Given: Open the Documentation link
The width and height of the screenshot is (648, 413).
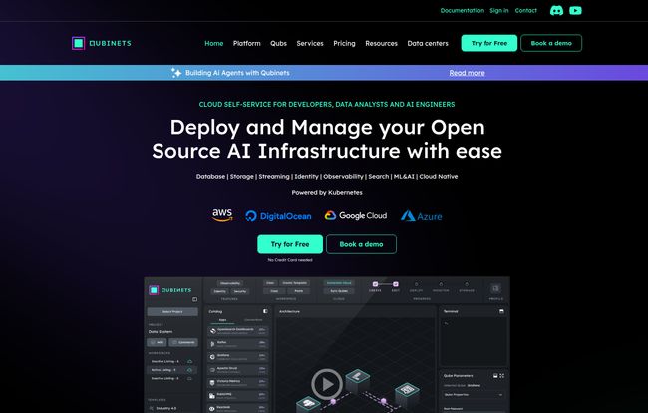Looking at the screenshot, I should point(462,10).
